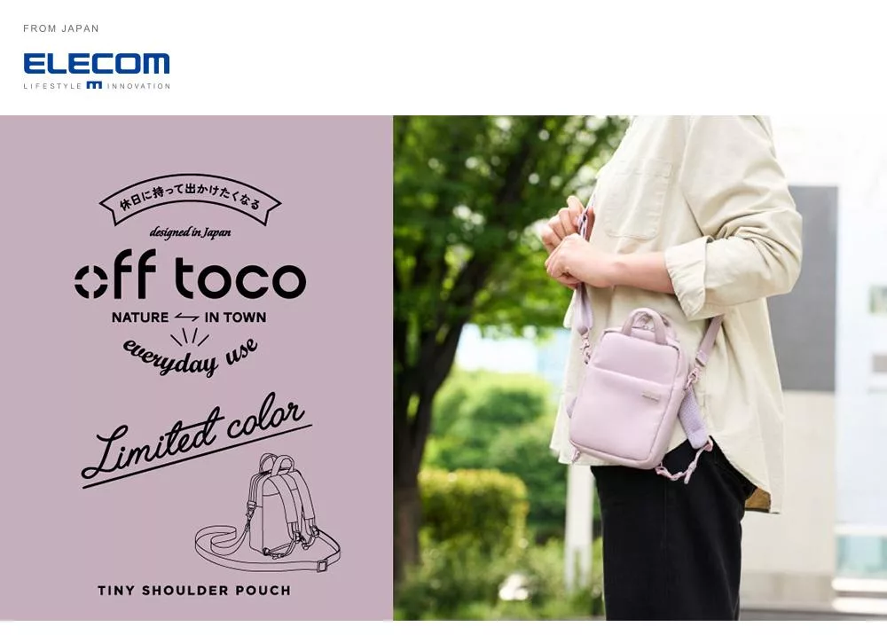The width and height of the screenshot is (887, 635).
Task: Click TINY SHOULDER POUCH caption
Action: (x=194, y=591)
